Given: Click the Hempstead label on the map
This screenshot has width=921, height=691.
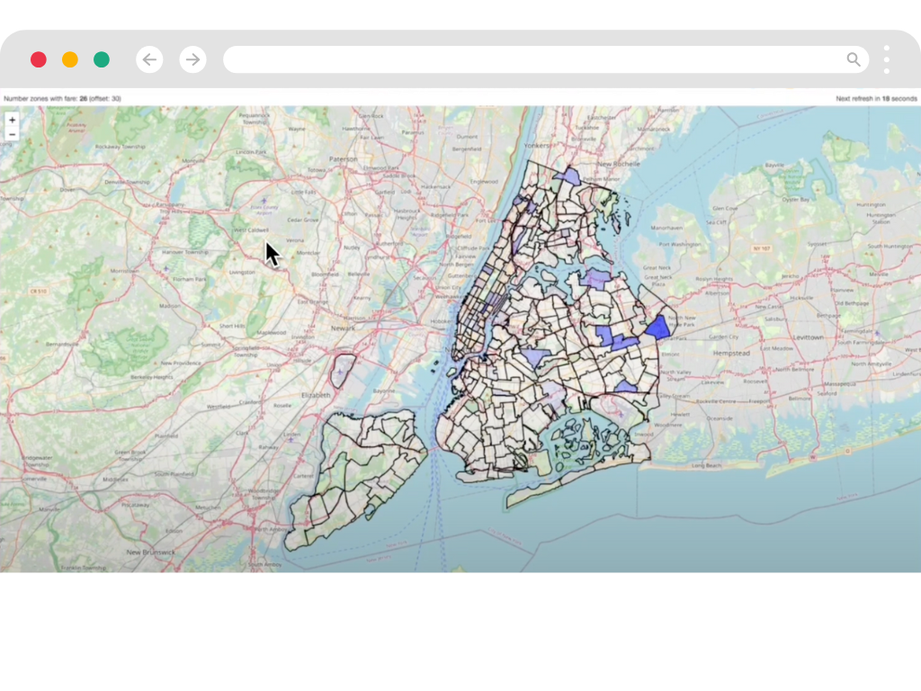Looking at the screenshot, I should point(730,354).
